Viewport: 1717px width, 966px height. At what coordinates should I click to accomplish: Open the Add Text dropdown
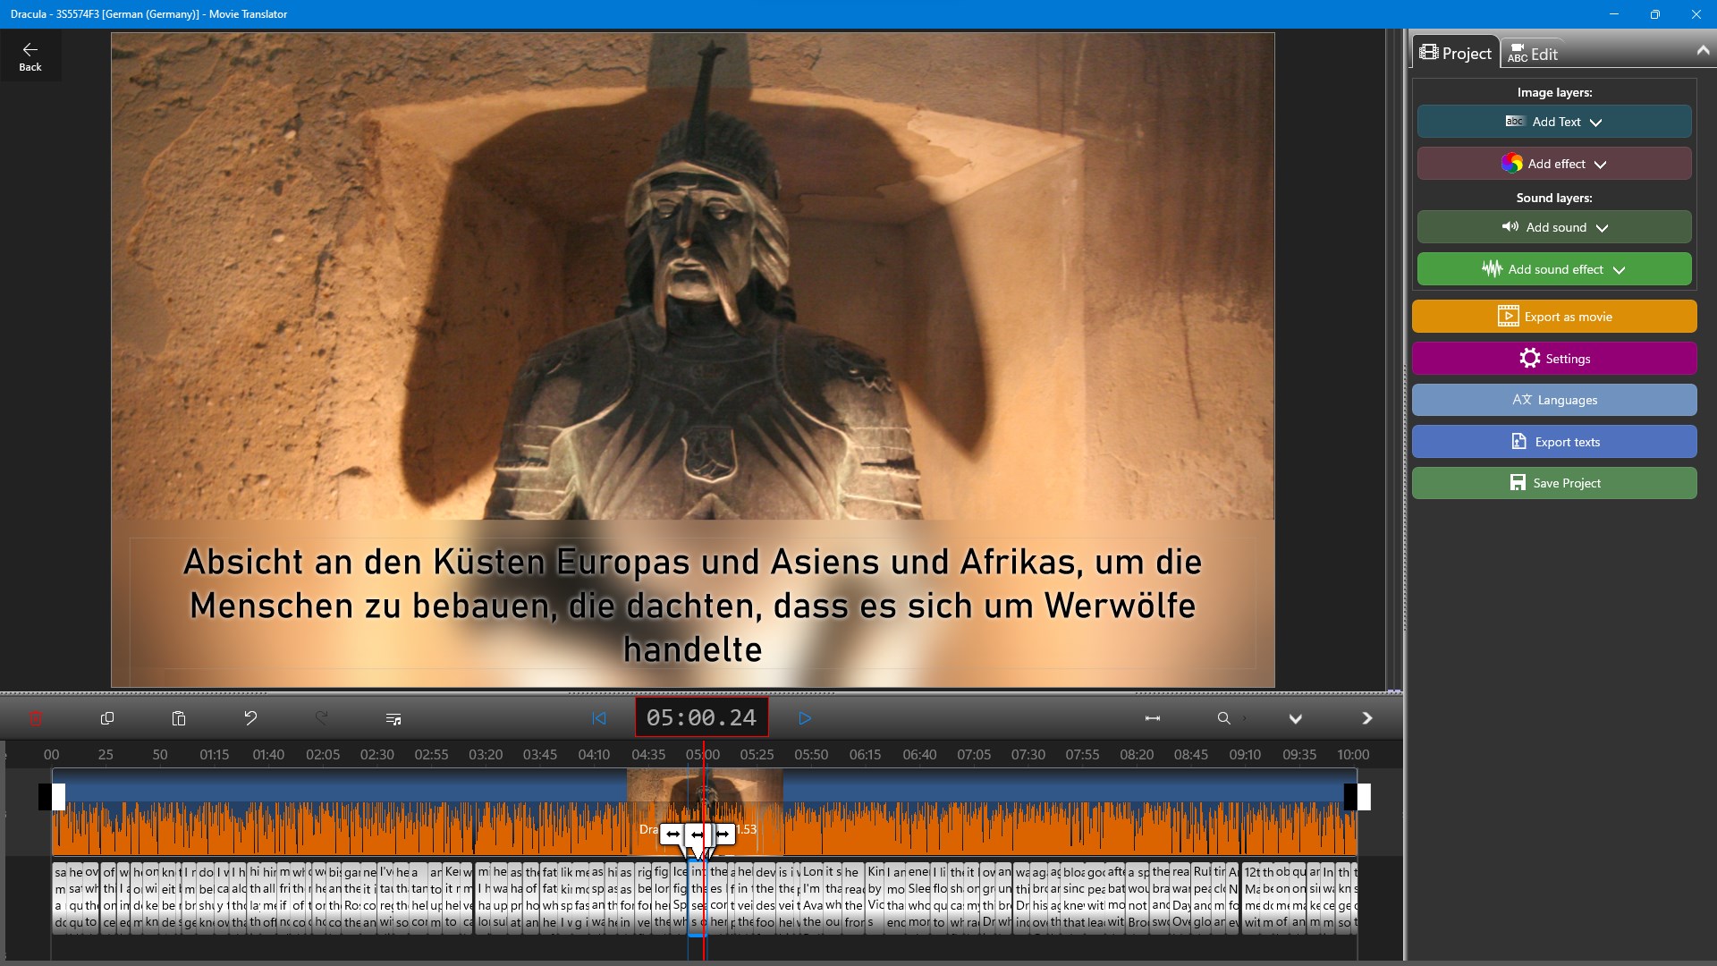pyautogui.click(x=1554, y=122)
